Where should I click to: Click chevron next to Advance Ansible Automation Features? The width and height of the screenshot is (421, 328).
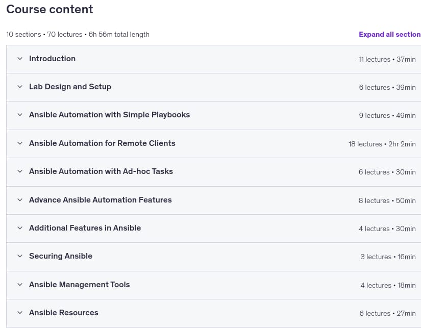click(20, 200)
